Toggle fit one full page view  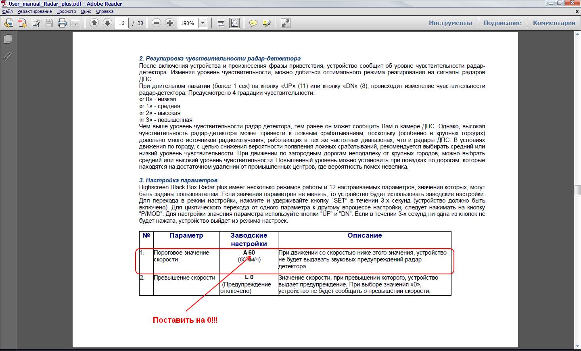234,23
